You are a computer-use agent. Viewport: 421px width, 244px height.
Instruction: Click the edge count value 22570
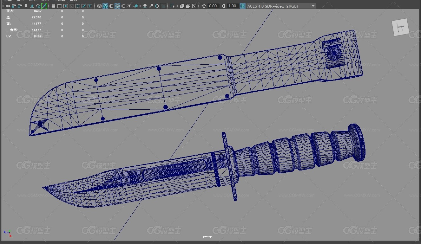pyautogui.click(x=36, y=17)
